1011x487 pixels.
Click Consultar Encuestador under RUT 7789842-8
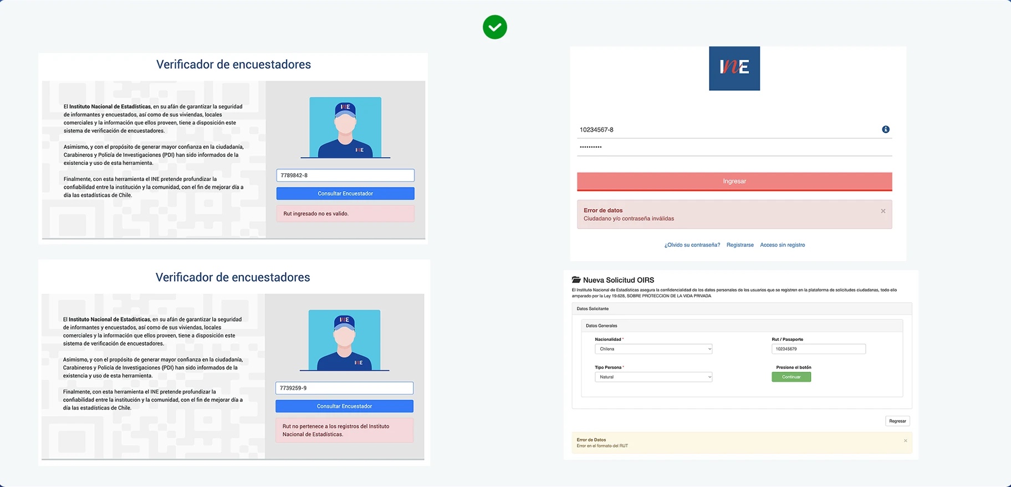(x=345, y=194)
